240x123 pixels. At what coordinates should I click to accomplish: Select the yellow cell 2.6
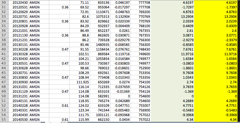tap(216, 31)
